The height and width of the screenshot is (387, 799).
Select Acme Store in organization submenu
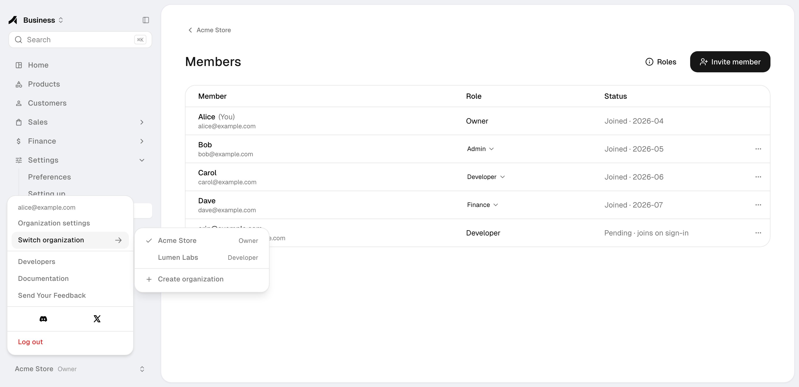coord(202,241)
